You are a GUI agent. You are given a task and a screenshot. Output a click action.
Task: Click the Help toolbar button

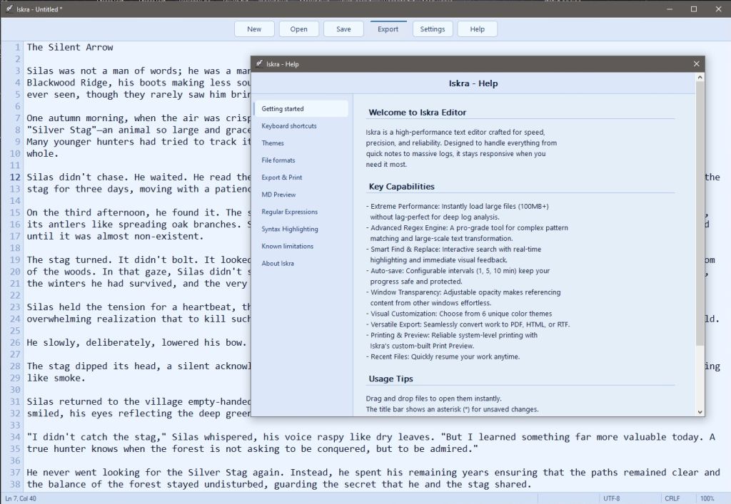point(478,29)
